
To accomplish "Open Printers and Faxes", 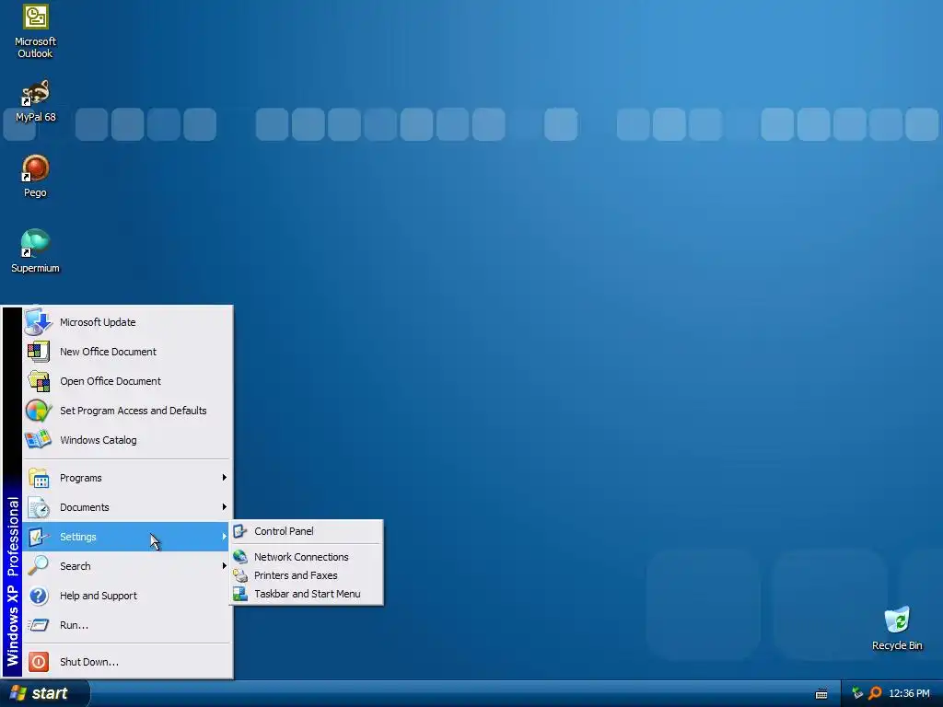I will click(307, 575).
